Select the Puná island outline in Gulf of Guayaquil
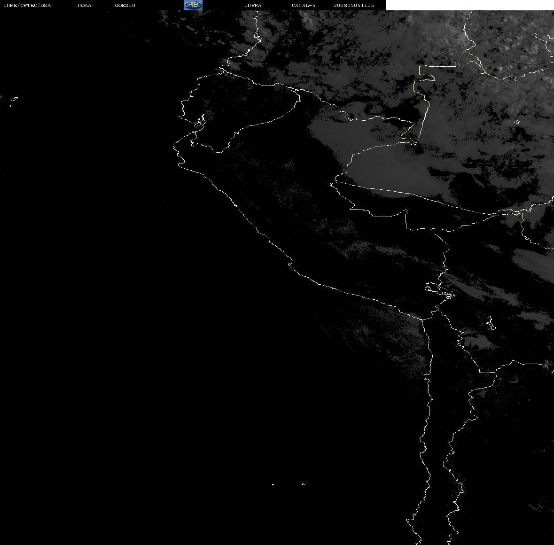Image resolution: width=554 pixels, height=545 pixels. 200,122
